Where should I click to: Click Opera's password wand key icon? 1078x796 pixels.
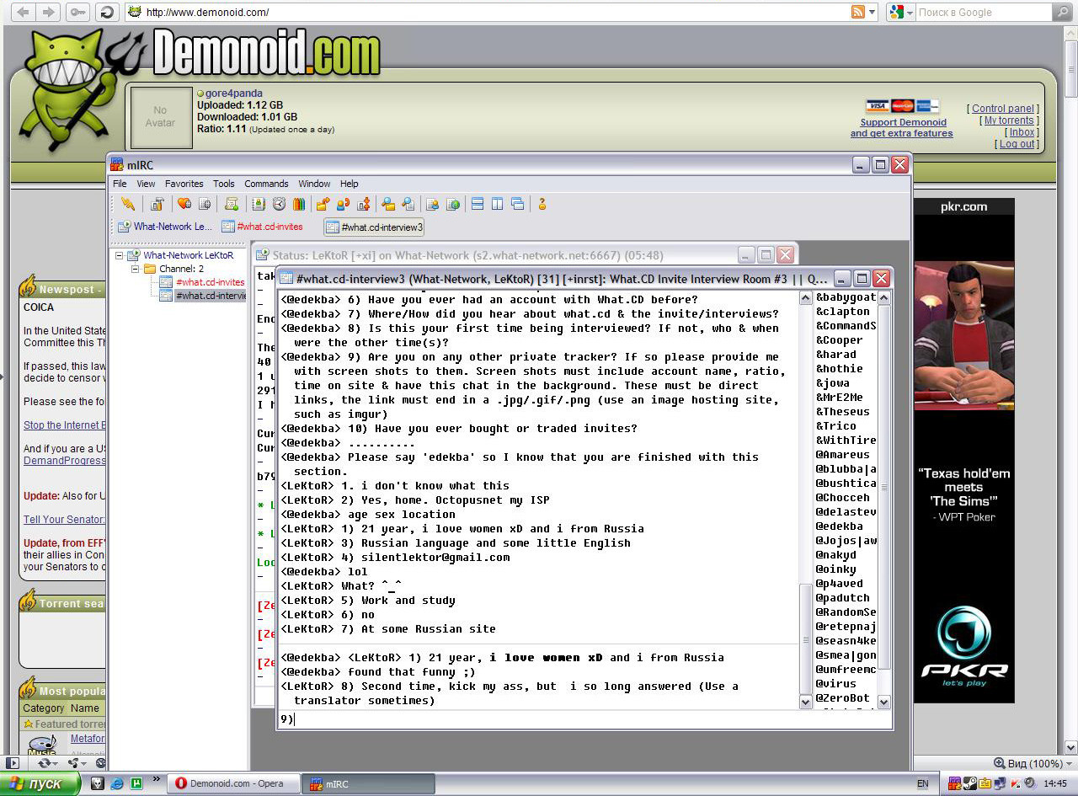[77, 12]
